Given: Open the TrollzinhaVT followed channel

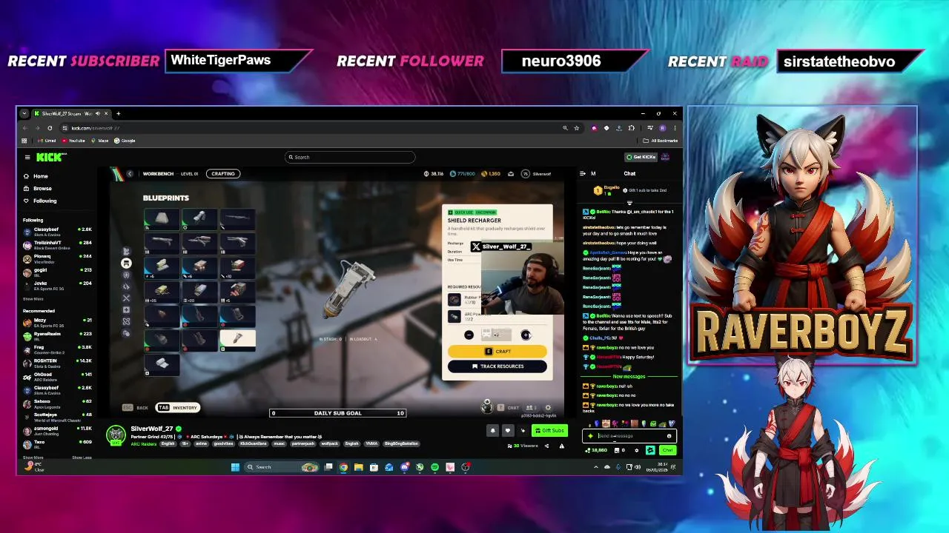Looking at the screenshot, I should pos(58,245).
